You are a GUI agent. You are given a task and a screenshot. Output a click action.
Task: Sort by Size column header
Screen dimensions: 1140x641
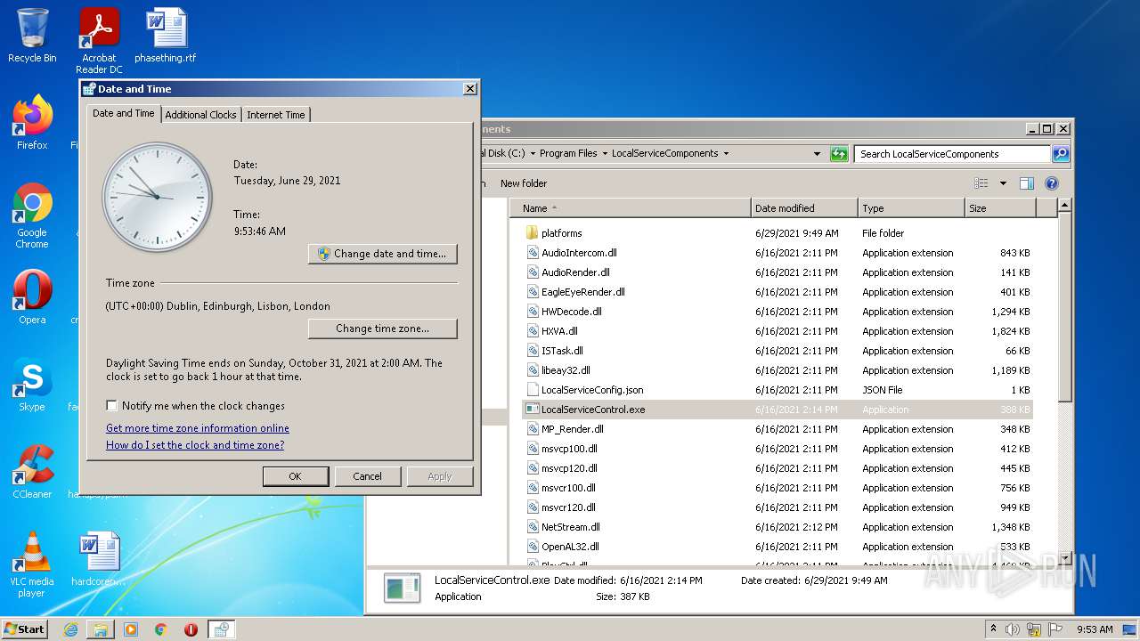(x=1000, y=208)
